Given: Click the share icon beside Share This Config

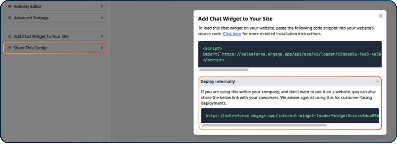Looking at the screenshot, I should pyautogui.click(x=10, y=48).
